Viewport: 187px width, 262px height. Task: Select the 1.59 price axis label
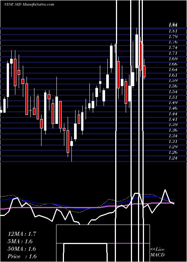[173, 81]
